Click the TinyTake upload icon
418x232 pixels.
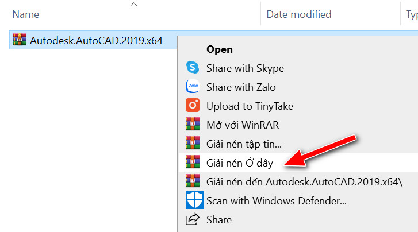(193, 106)
